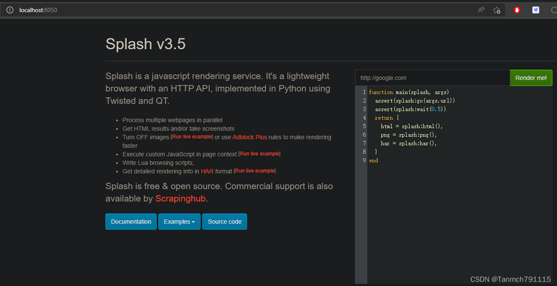Viewport: 557px width, 286px height.
Task: Click the 'return {' code line
Action: pyautogui.click(x=387, y=118)
